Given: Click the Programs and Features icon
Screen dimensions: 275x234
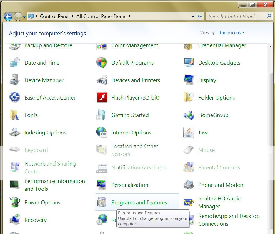Looking at the screenshot, I should (102, 202).
